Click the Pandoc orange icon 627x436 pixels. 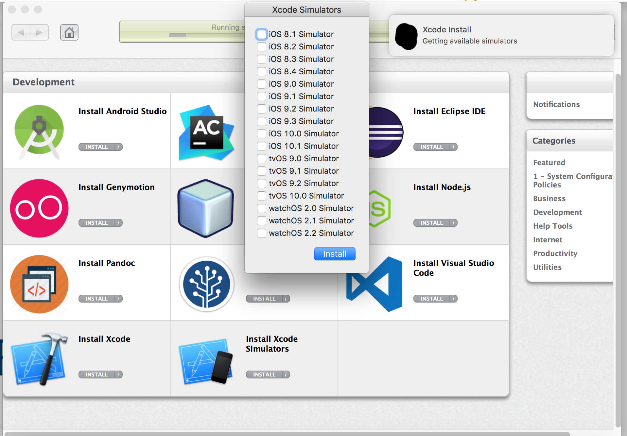pyautogui.click(x=39, y=284)
